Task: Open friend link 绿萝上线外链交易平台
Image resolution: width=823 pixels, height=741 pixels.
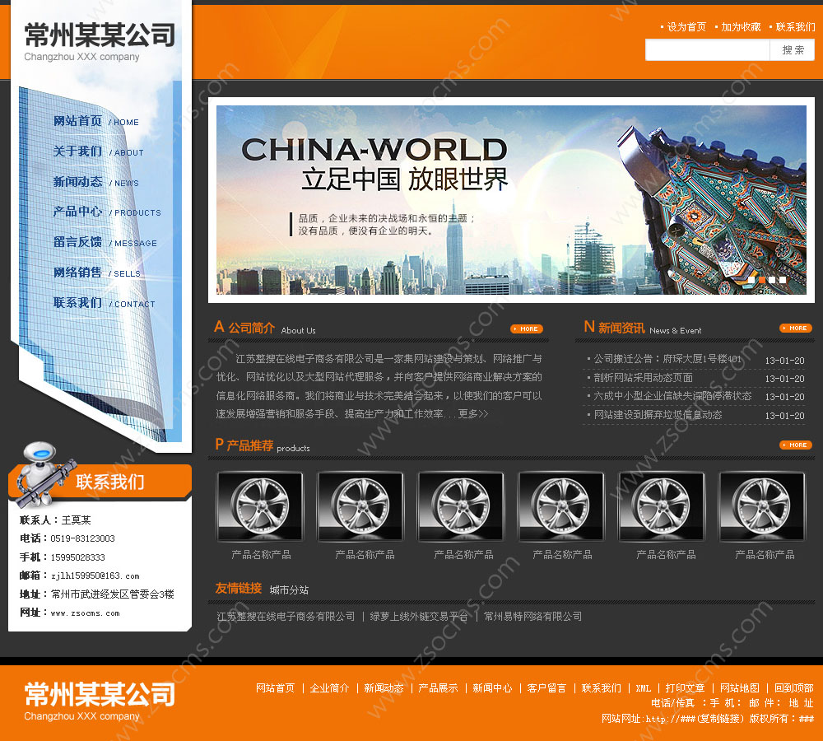Action: [419, 617]
